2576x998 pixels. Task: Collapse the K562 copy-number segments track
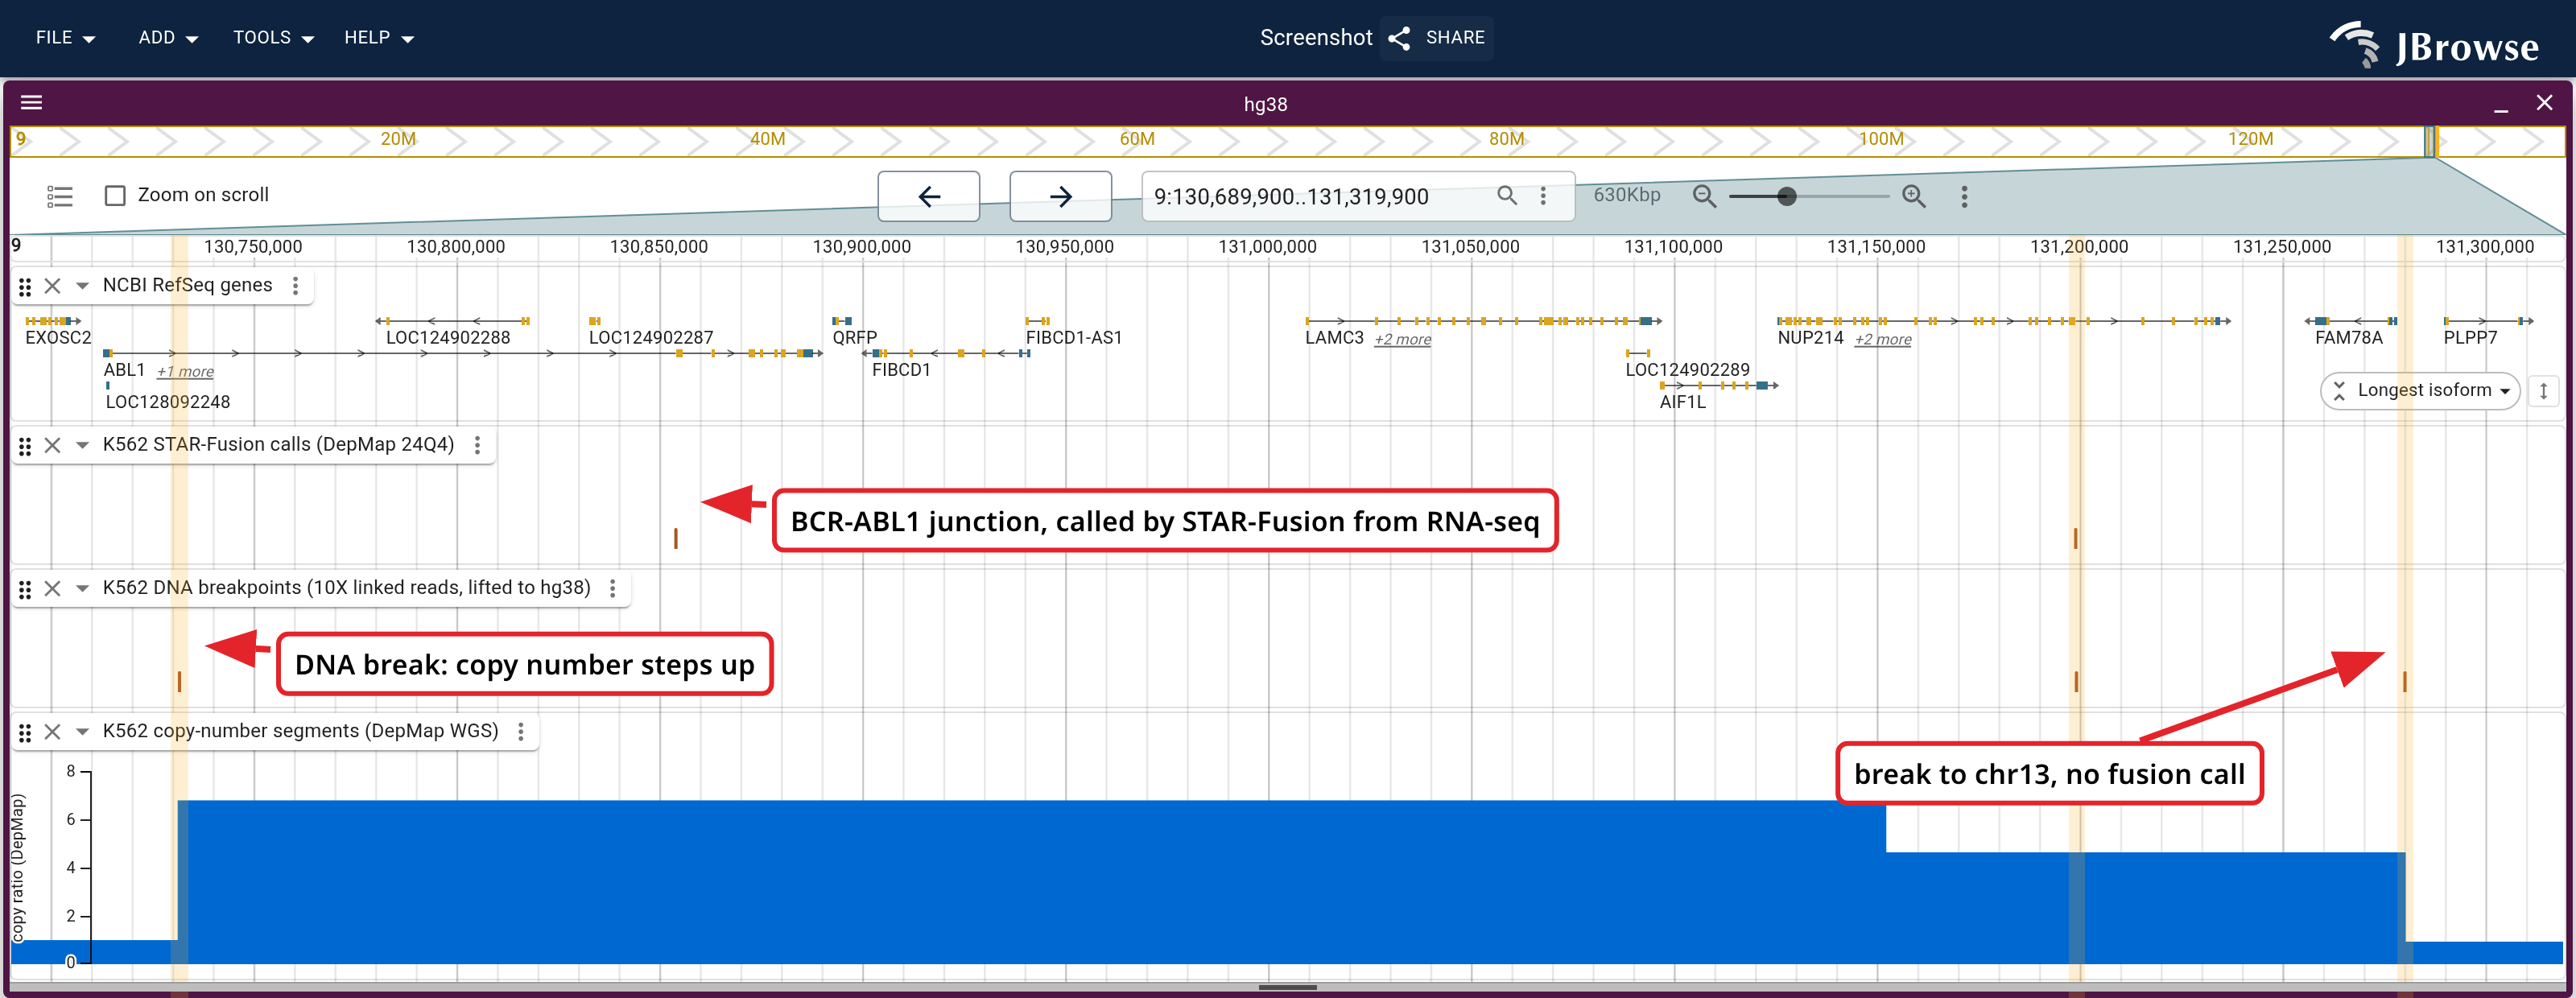82,731
